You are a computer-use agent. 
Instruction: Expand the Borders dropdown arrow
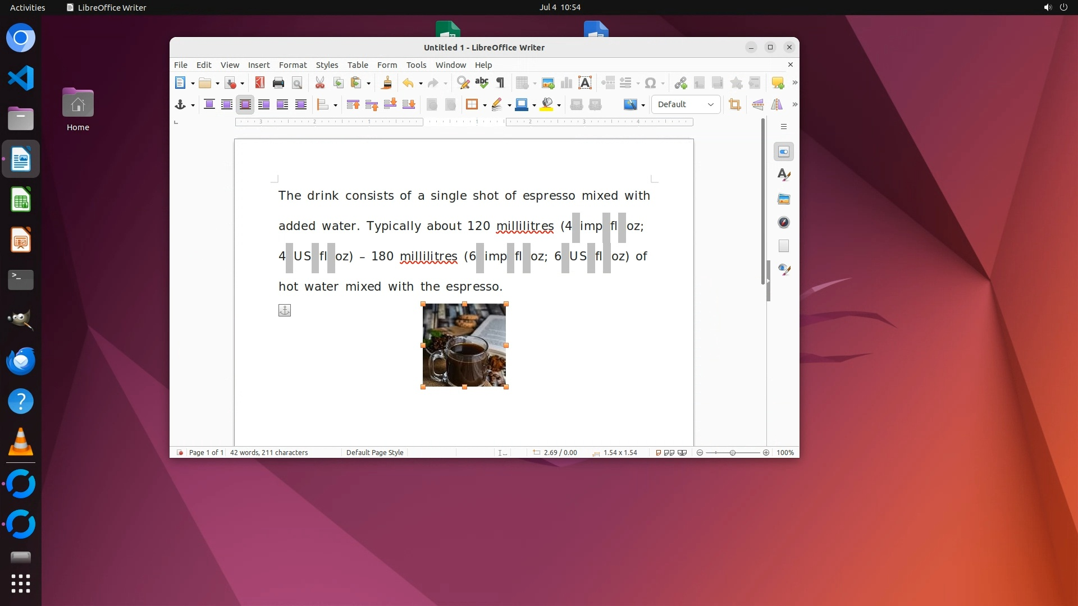[484, 105]
